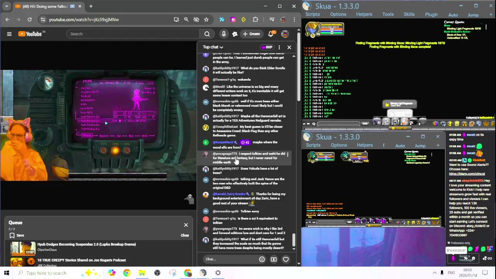Click Auto in the lower Skua window
Image resolution: width=496 pixels, height=279 pixels.
(400, 146)
